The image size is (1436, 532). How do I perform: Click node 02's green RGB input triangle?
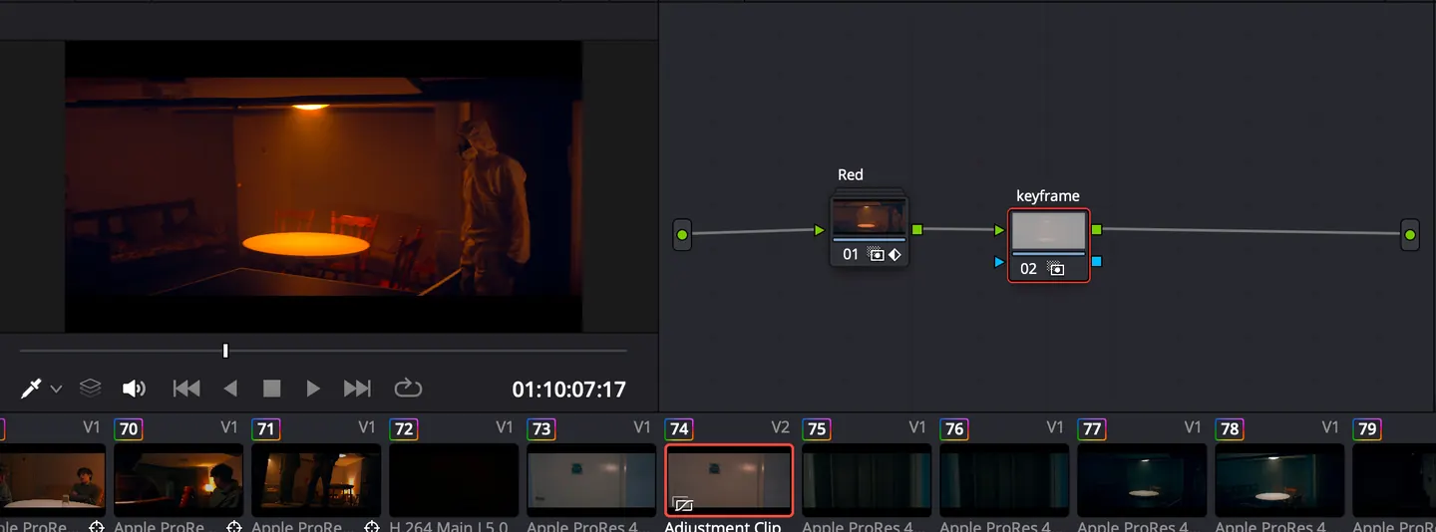(999, 230)
